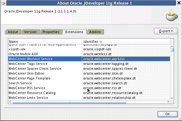Screen dimensions: 182x121
Task: Close the About dialog with the X
Action: tap(179, 3)
